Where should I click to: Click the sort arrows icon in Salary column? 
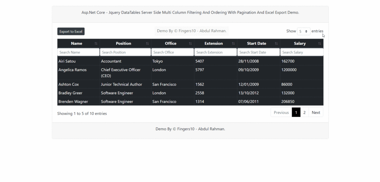pos(320,44)
